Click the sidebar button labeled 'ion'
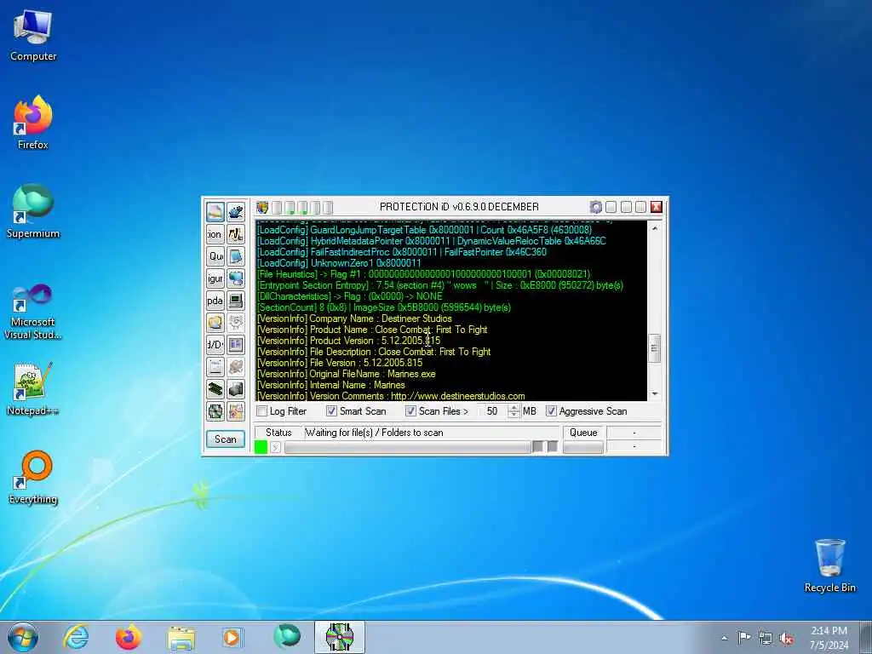 click(x=215, y=234)
